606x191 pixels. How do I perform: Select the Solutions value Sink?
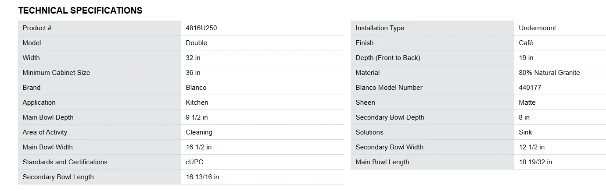click(x=525, y=132)
